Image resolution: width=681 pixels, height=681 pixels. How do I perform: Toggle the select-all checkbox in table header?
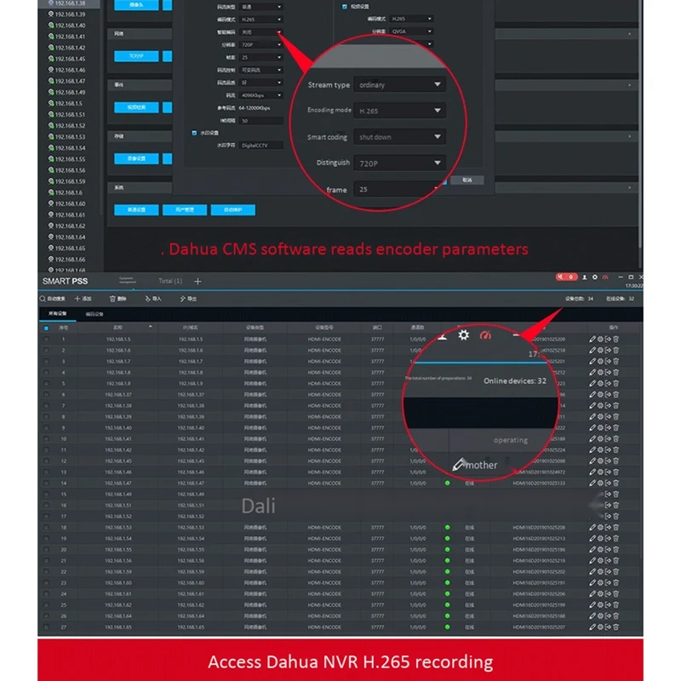(46, 328)
